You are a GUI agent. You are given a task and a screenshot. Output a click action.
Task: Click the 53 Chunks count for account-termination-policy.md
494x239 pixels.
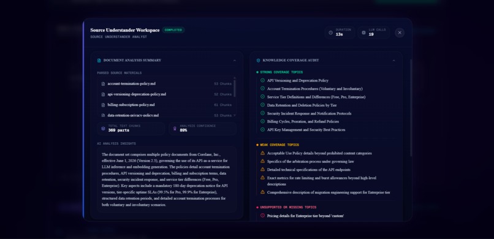click(x=222, y=84)
